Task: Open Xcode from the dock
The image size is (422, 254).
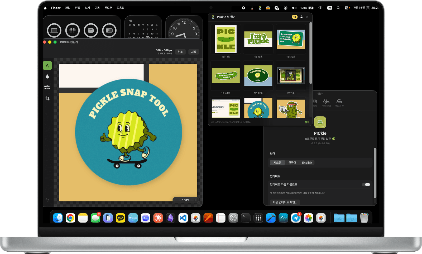Action: (x=271, y=218)
